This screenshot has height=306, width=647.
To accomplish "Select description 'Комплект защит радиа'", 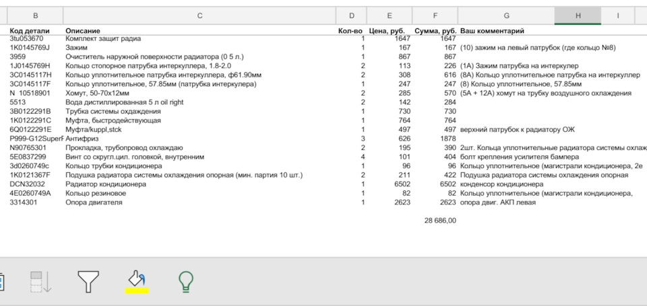I will pyautogui.click(x=103, y=39).
